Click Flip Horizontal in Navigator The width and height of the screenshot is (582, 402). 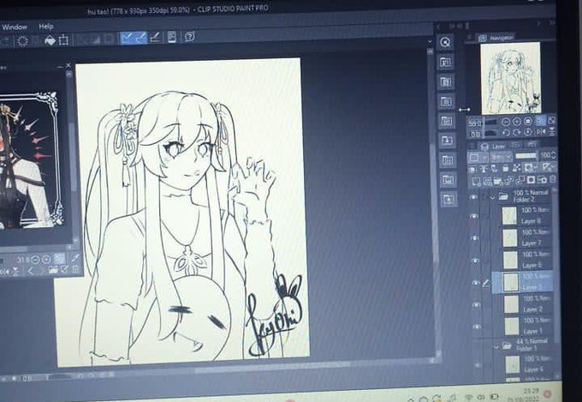(540, 131)
